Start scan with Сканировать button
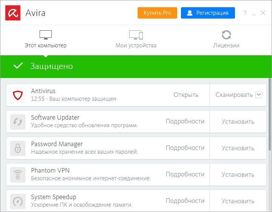Viewport: 272px width, 212px height. [234, 95]
